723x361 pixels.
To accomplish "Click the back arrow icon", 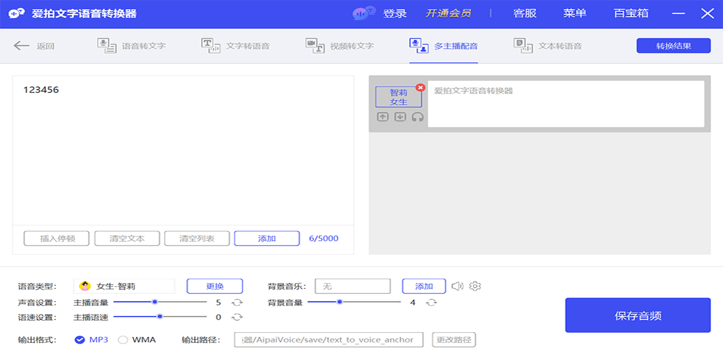I will [21, 46].
